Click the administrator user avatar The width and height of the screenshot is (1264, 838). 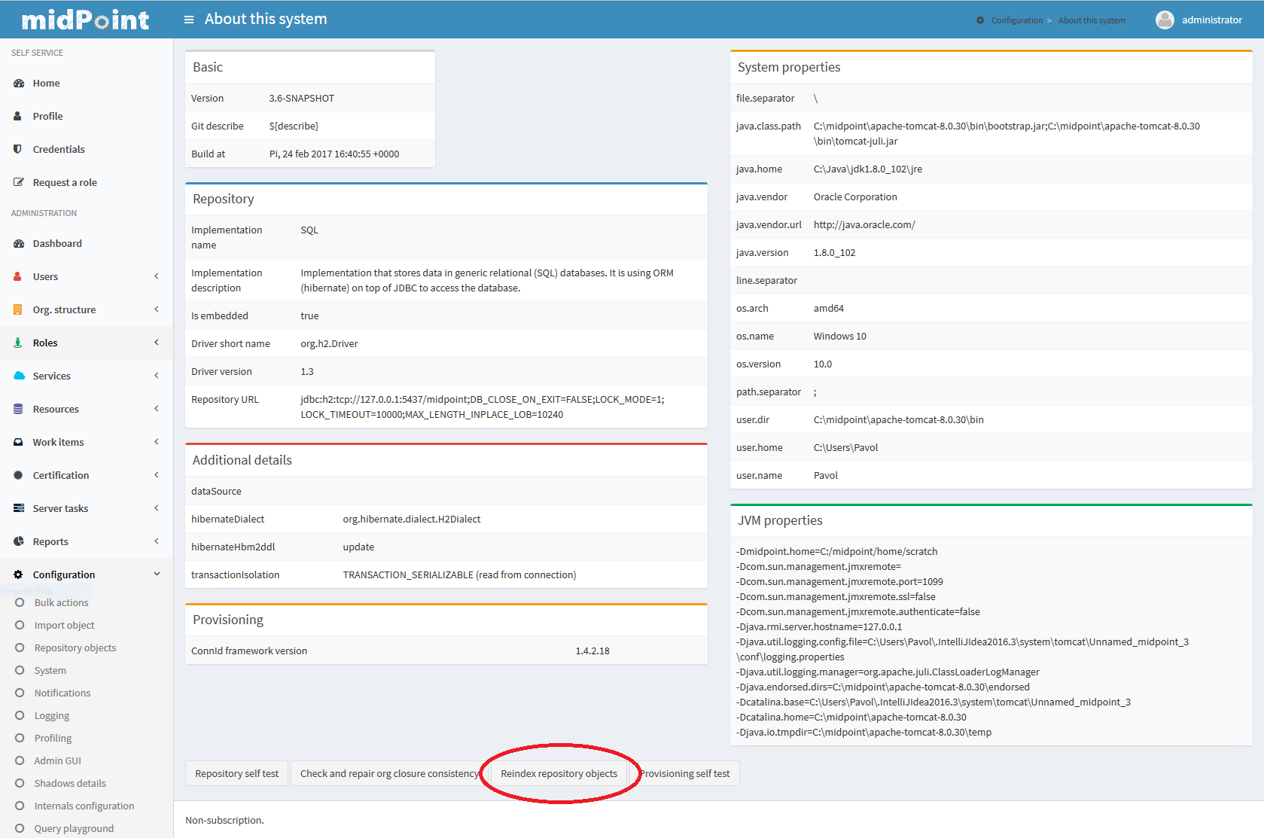click(x=1164, y=20)
